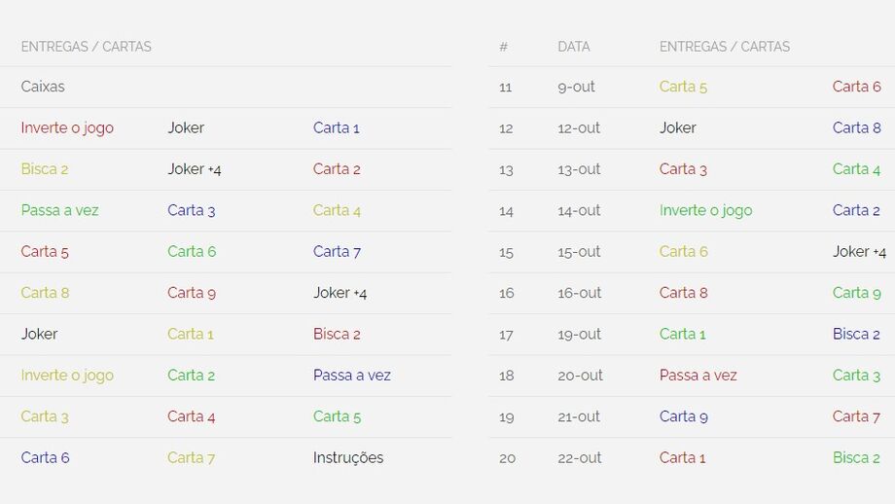
Task: Click the green Passa a vez link
Action: click(59, 210)
